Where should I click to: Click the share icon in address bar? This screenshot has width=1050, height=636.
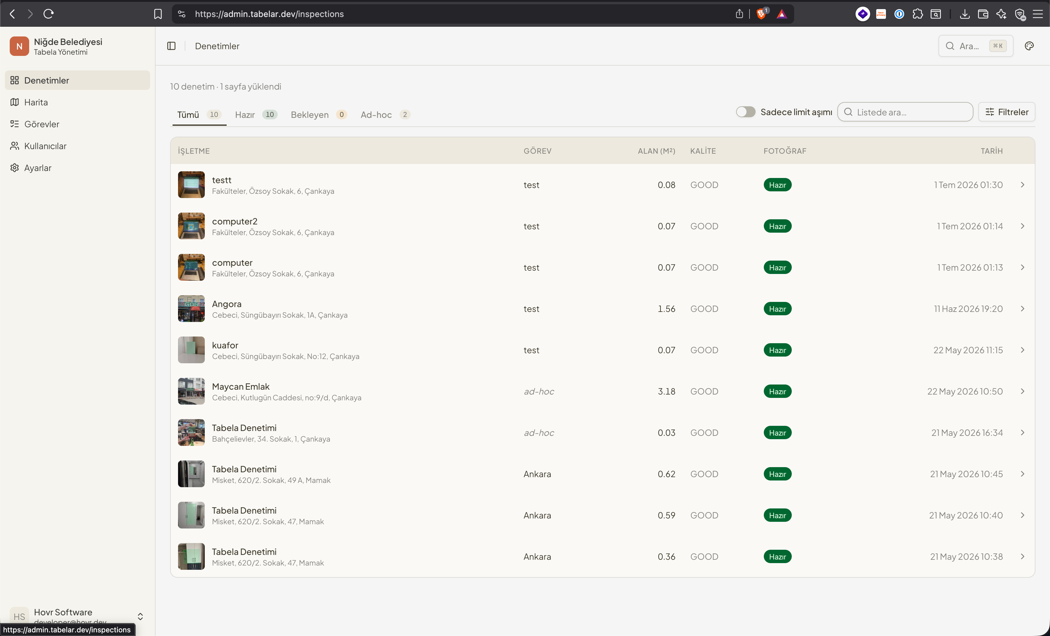[x=739, y=14]
